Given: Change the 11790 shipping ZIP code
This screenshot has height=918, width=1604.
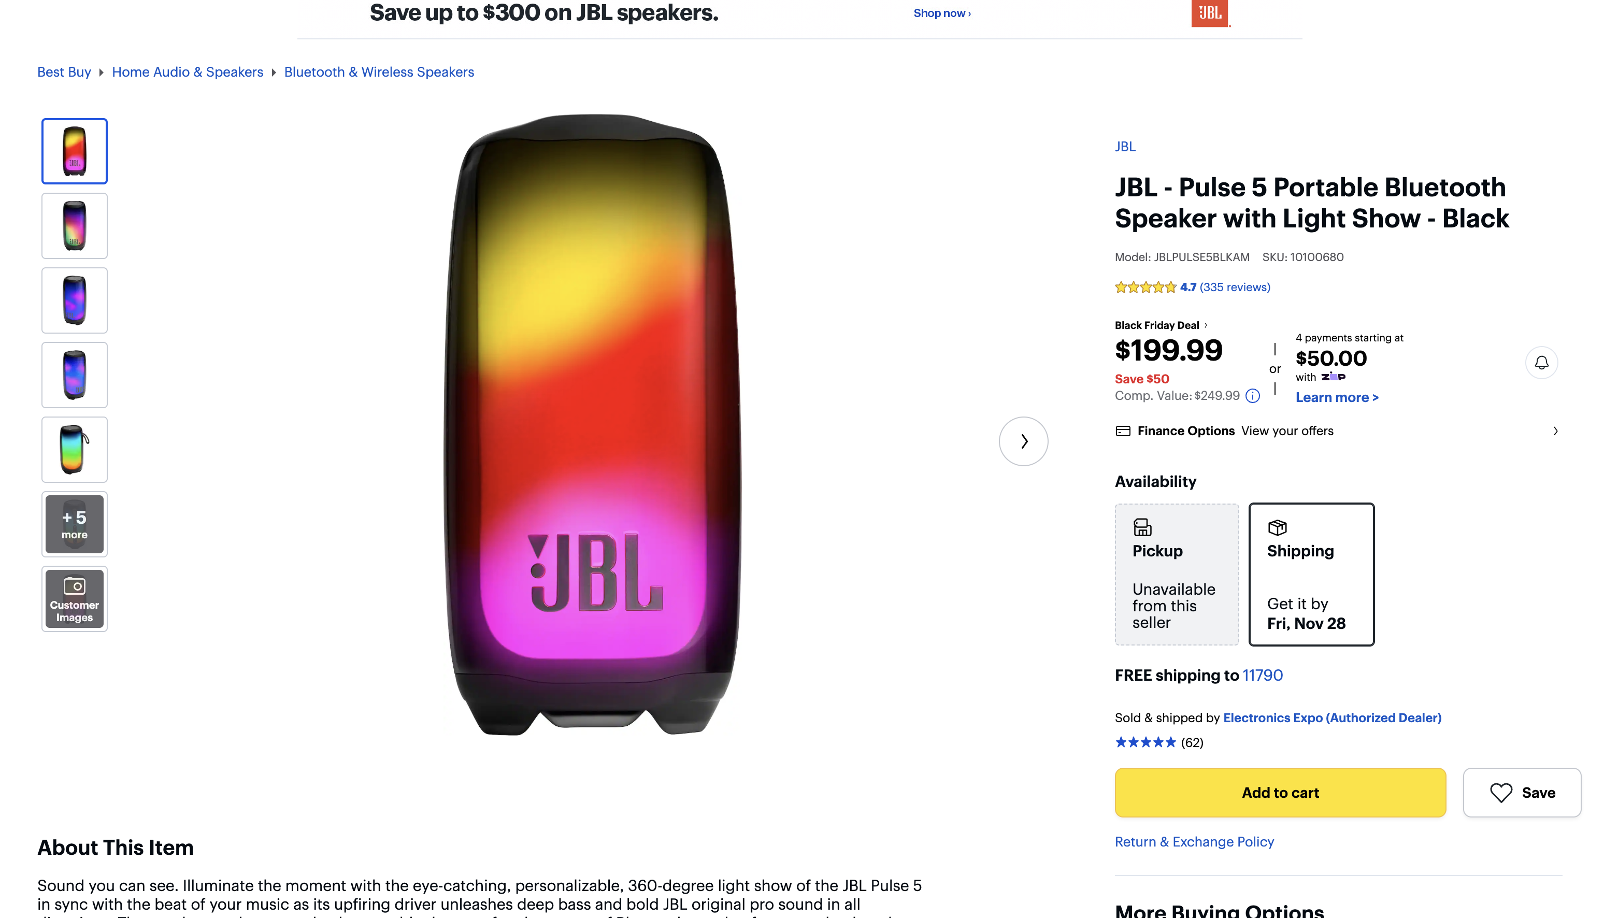Looking at the screenshot, I should click(x=1262, y=675).
